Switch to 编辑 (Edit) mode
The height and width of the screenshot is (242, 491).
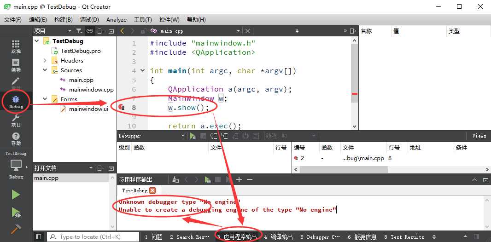[x=16, y=65]
